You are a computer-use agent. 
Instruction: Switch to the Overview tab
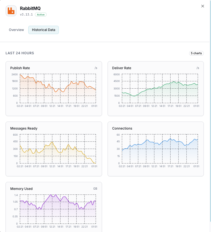(16, 30)
